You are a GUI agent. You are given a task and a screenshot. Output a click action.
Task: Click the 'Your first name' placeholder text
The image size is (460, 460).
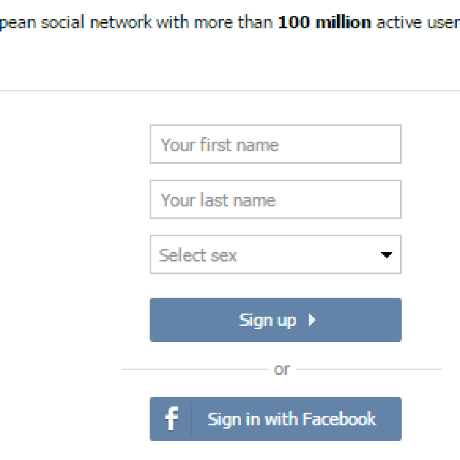(220, 145)
